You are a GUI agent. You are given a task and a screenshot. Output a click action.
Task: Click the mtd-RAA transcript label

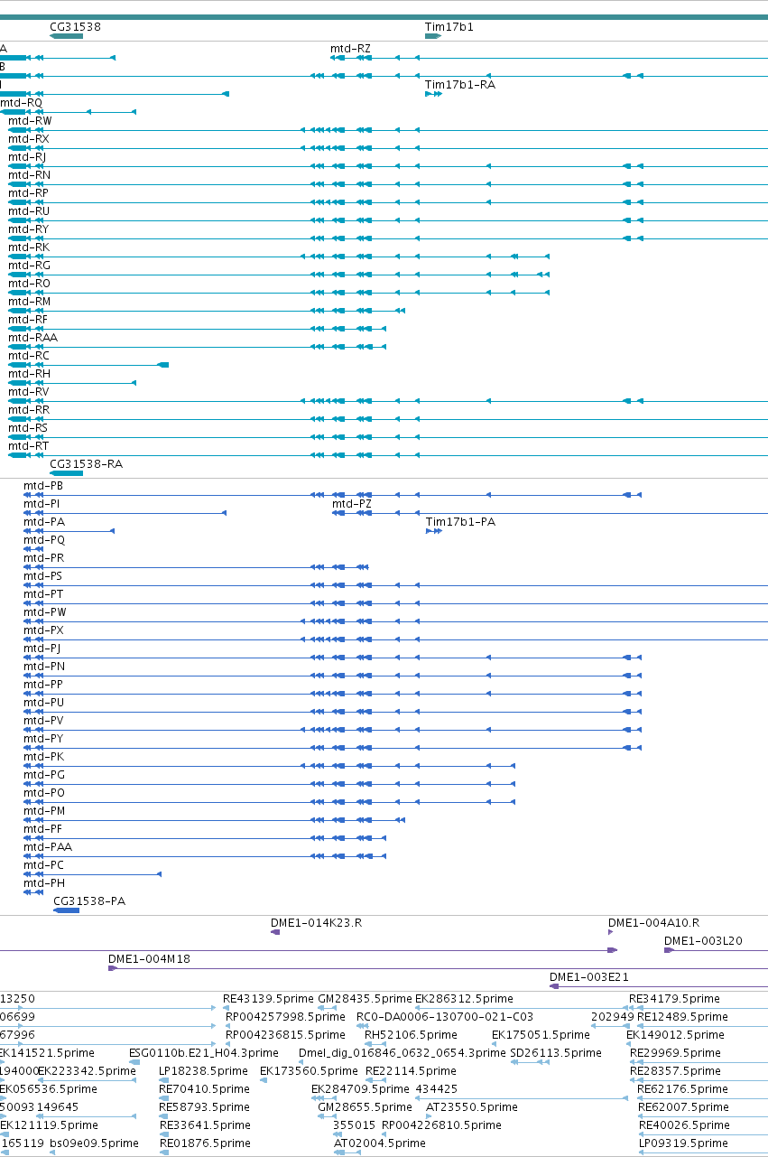click(32, 338)
